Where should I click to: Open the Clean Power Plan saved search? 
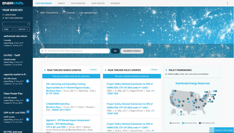pos(13,93)
